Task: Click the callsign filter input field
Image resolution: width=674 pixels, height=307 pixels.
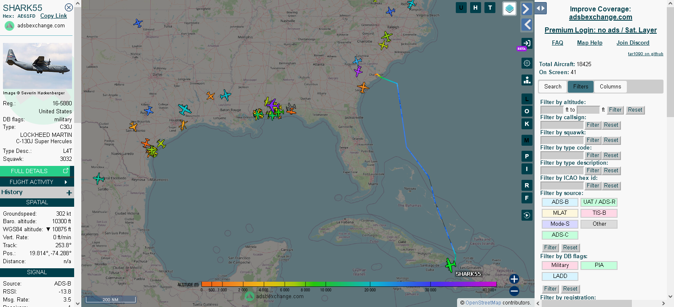Action: [562, 125]
